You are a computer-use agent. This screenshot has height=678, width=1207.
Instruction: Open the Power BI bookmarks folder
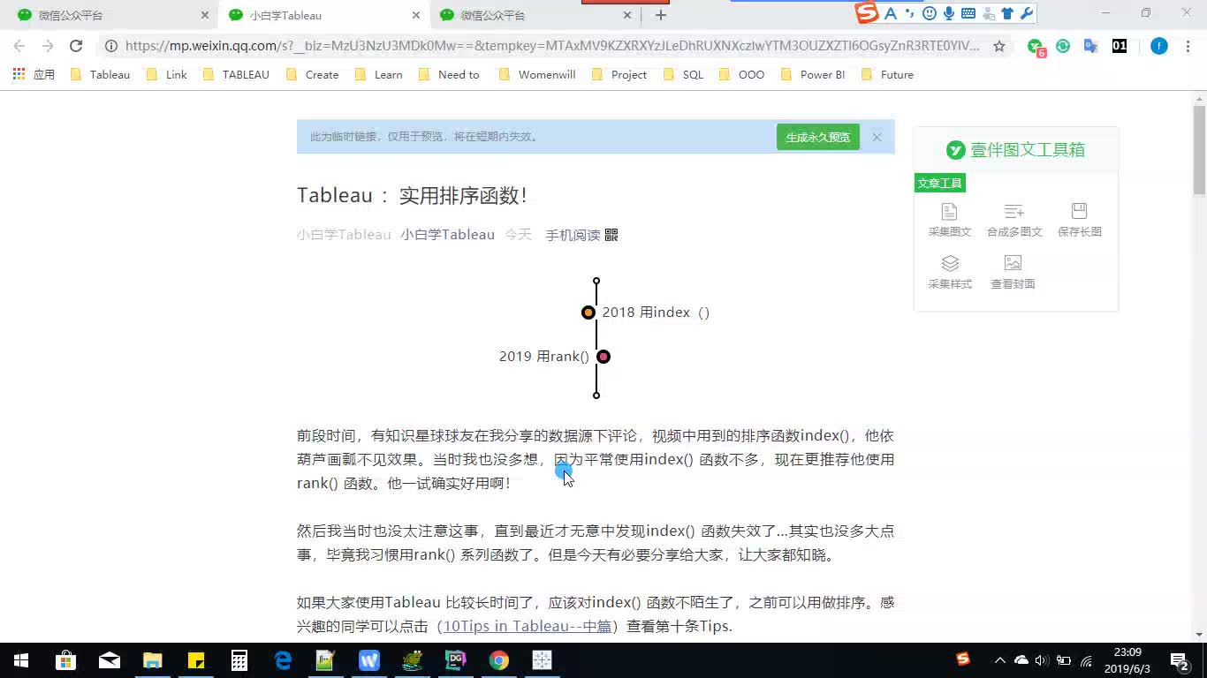point(813,75)
